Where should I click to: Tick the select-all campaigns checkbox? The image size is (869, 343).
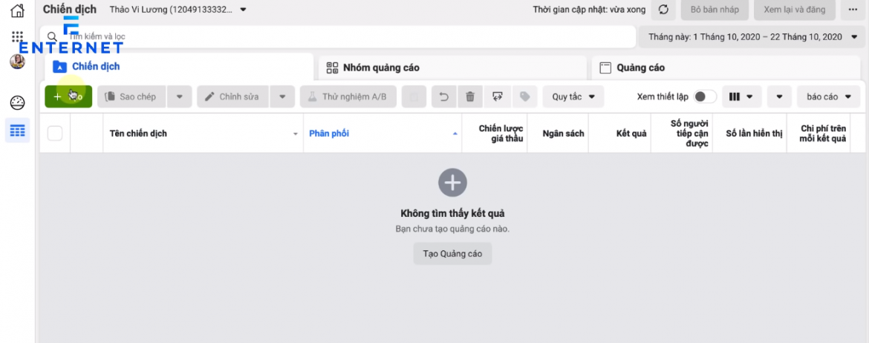(x=55, y=133)
